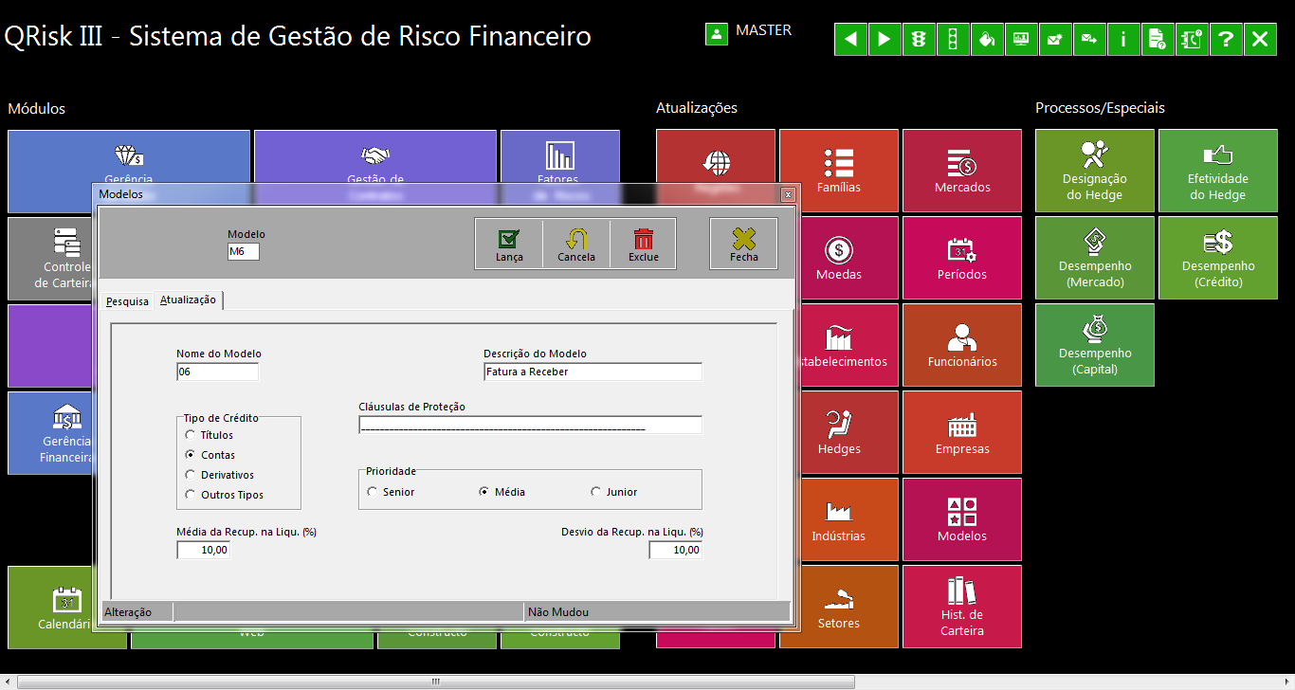
Task: Click the monitor chart toolbar icon
Action: [1021, 39]
